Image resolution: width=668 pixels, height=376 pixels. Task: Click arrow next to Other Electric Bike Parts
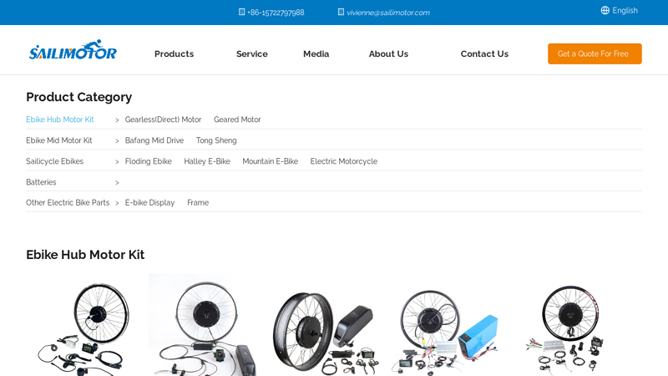coord(117,203)
